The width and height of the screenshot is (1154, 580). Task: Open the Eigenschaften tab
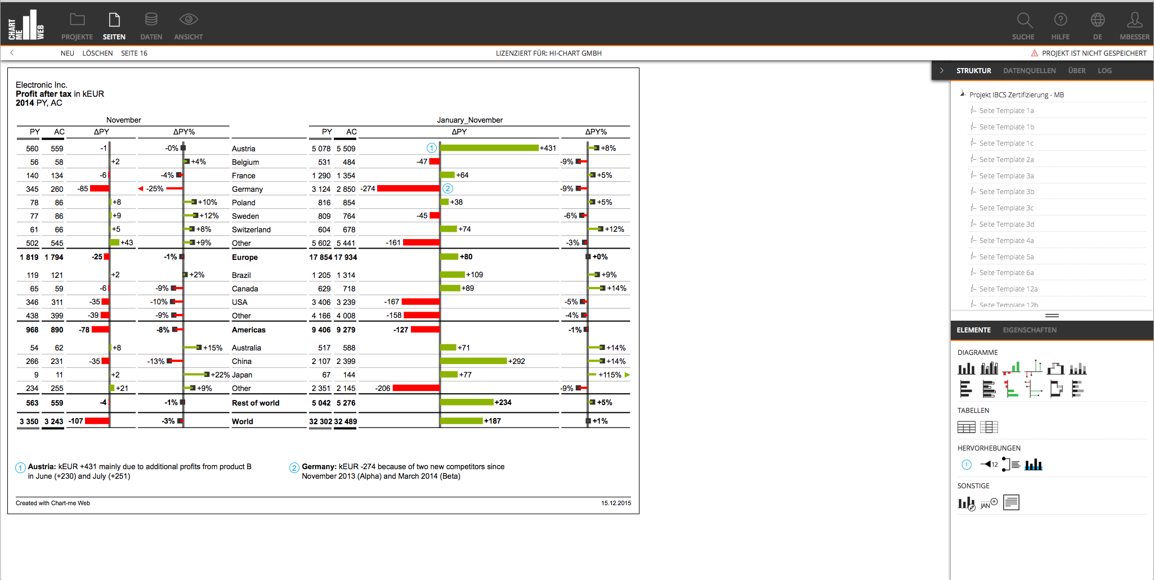pyautogui.click(x=1029, y=330)
